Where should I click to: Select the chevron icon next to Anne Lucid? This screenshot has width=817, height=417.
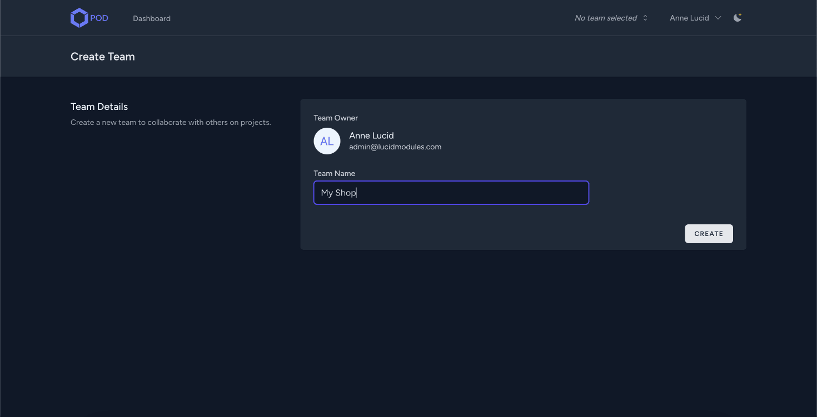coord(718,18)
